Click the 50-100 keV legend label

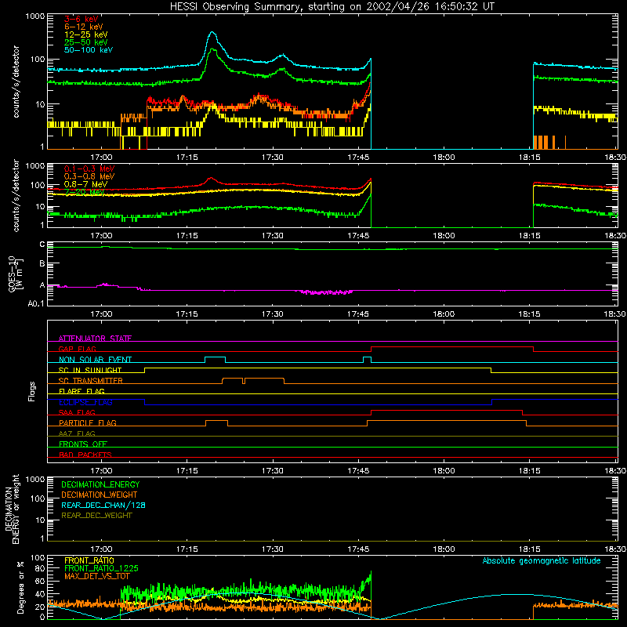click(89, 50)
